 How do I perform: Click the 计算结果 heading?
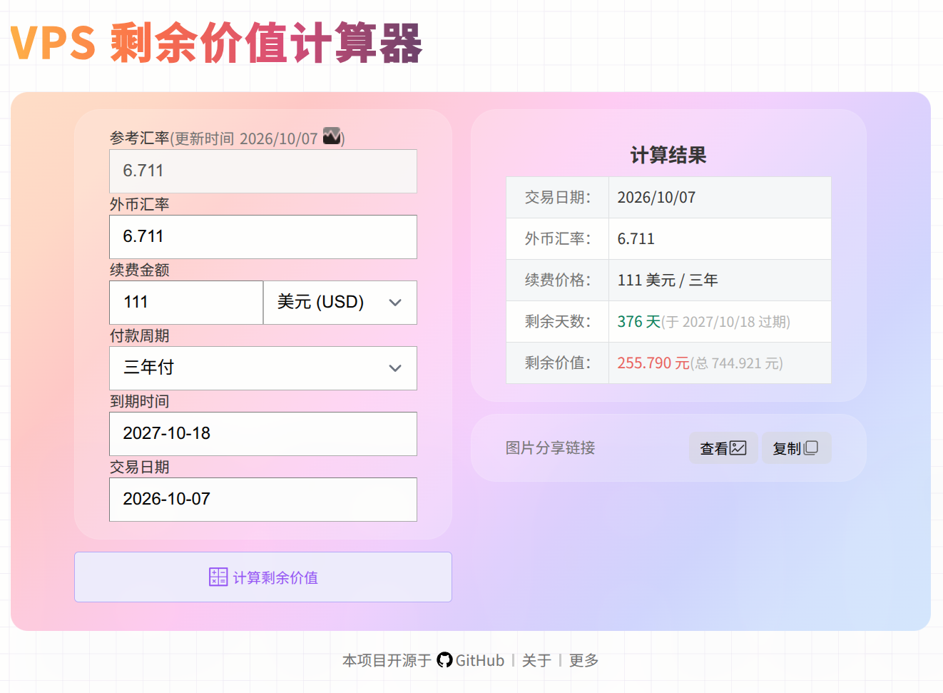point(668,155)
